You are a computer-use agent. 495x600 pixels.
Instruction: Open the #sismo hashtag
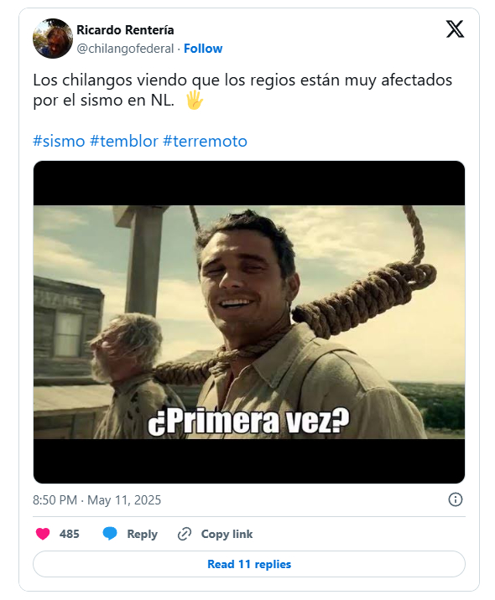point(59,141)
